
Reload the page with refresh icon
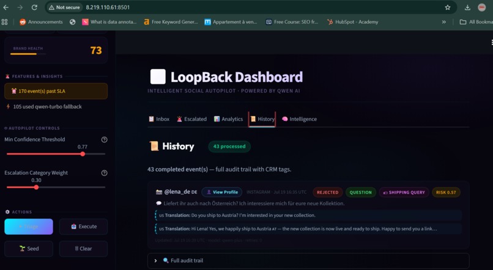click(x=35, y=7)
